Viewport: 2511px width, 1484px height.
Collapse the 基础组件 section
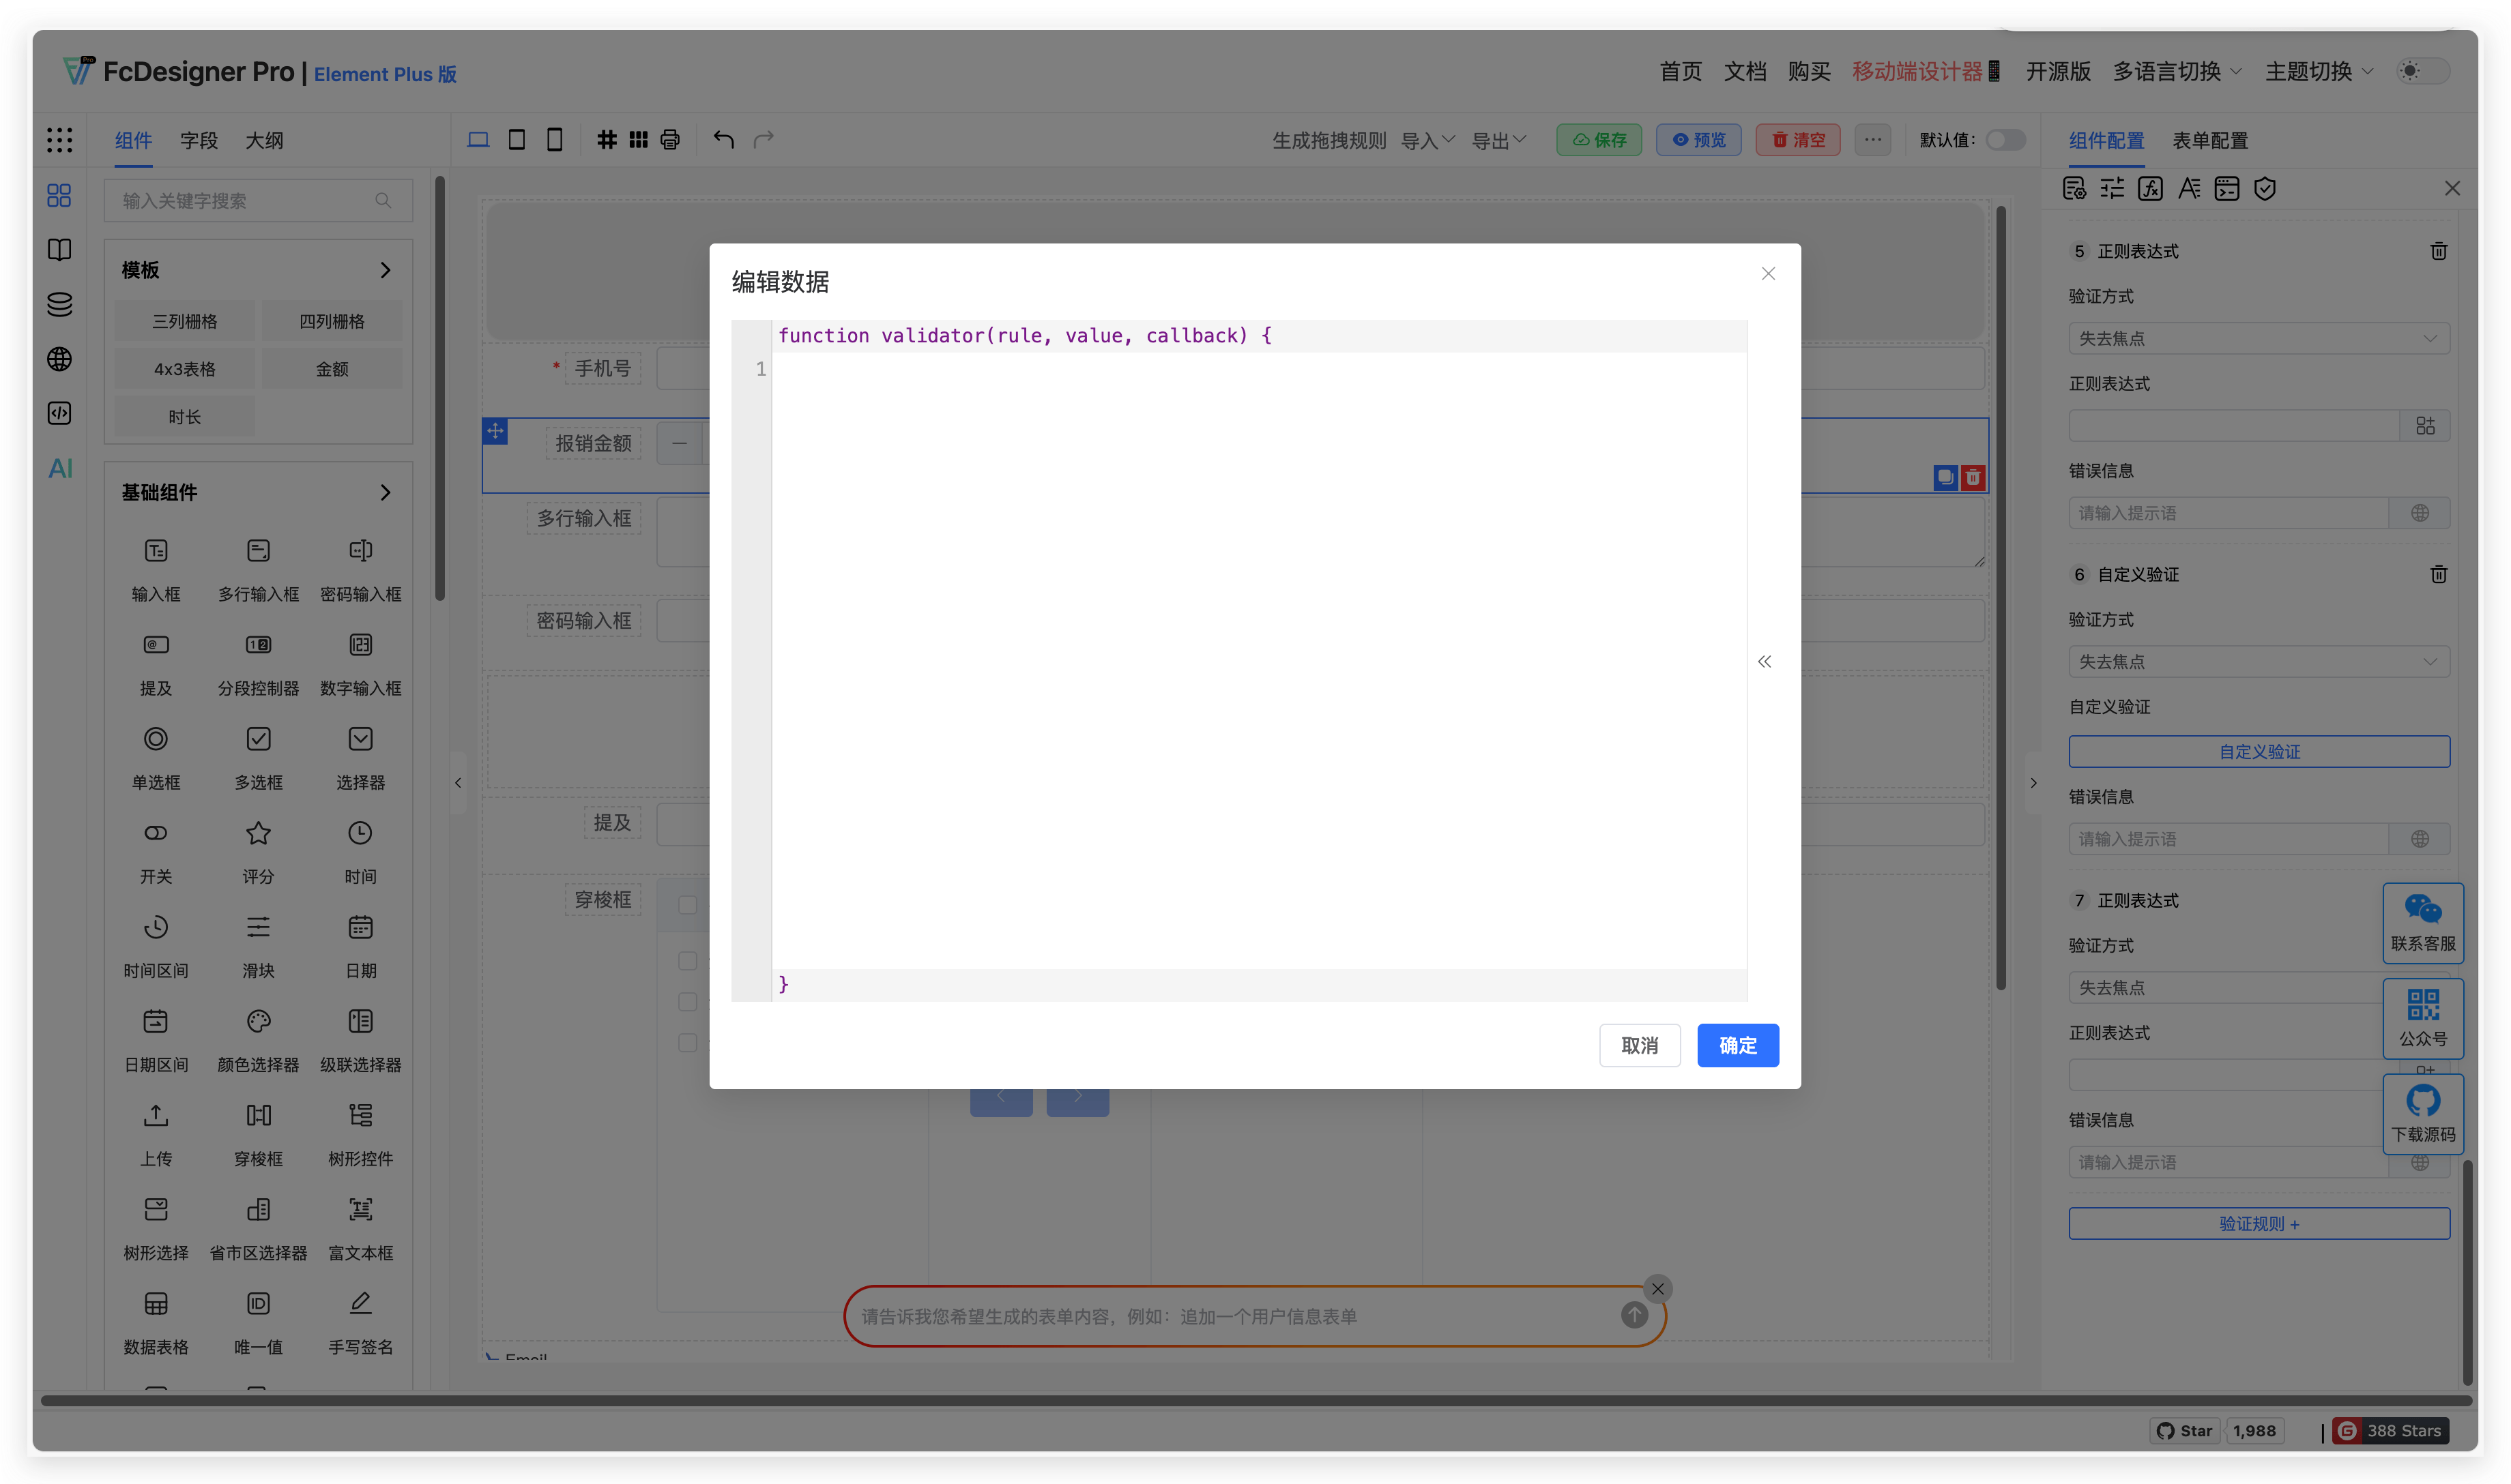385,492
